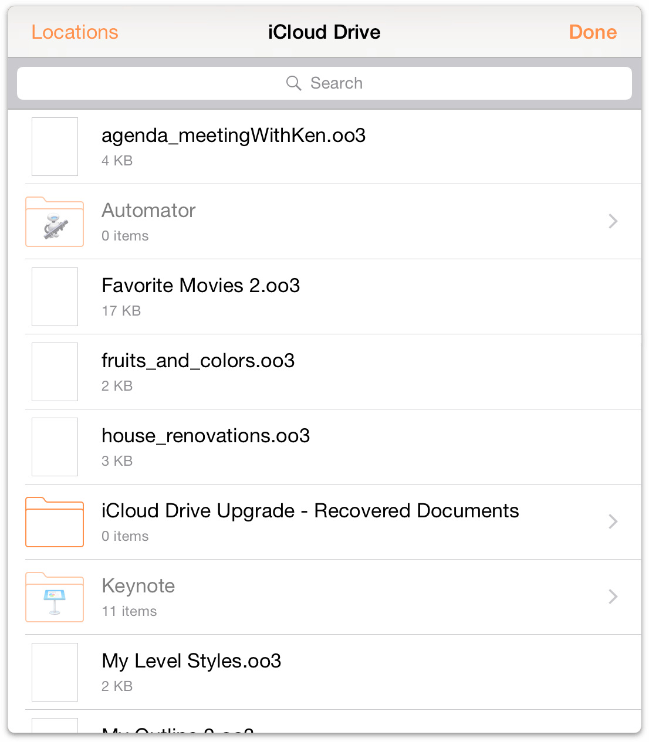Open the Keynote folder icon
This screenshot has height=742, width=649.
tap(55, 597)
